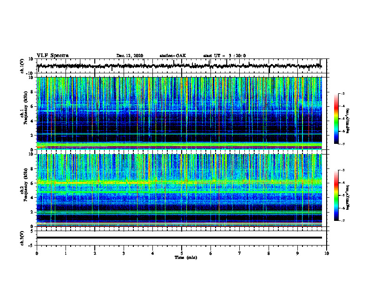The width and height of the screenshot is (368, 284).
Task: Click the "6" kHz tick on ch.1 frequency axis
Action: tap(32, 106)
